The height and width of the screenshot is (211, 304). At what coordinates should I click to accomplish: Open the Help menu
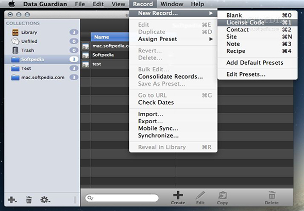tap(197, 4)
